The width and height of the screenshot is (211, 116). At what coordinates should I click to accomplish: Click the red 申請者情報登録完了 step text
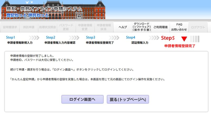[180, 46]
